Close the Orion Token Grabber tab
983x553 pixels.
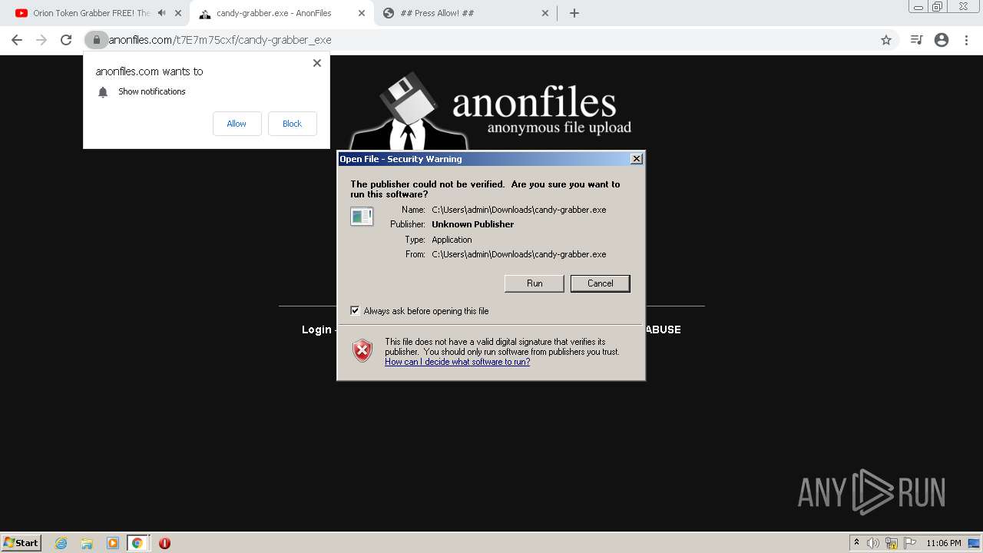178,13
